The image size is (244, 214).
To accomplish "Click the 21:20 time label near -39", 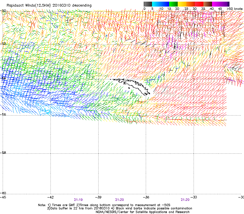I will tap(119, 200).
